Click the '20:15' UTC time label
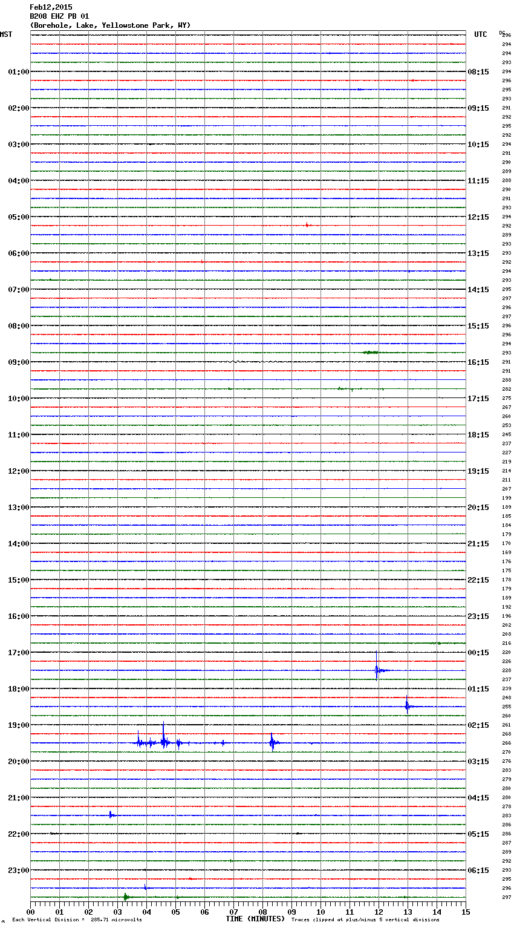514x928 pixels. tap(478, 508)
